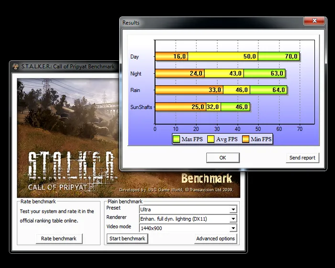Click the Rate benchmark group label

38,201
